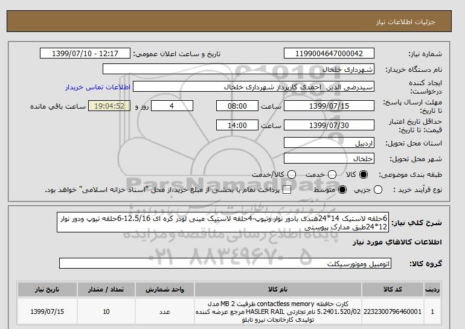Click the general description text box

click(x=223, y=223)
